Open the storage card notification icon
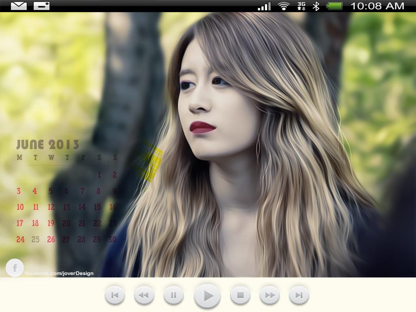The image size is (416, 312). click(42, 6)
